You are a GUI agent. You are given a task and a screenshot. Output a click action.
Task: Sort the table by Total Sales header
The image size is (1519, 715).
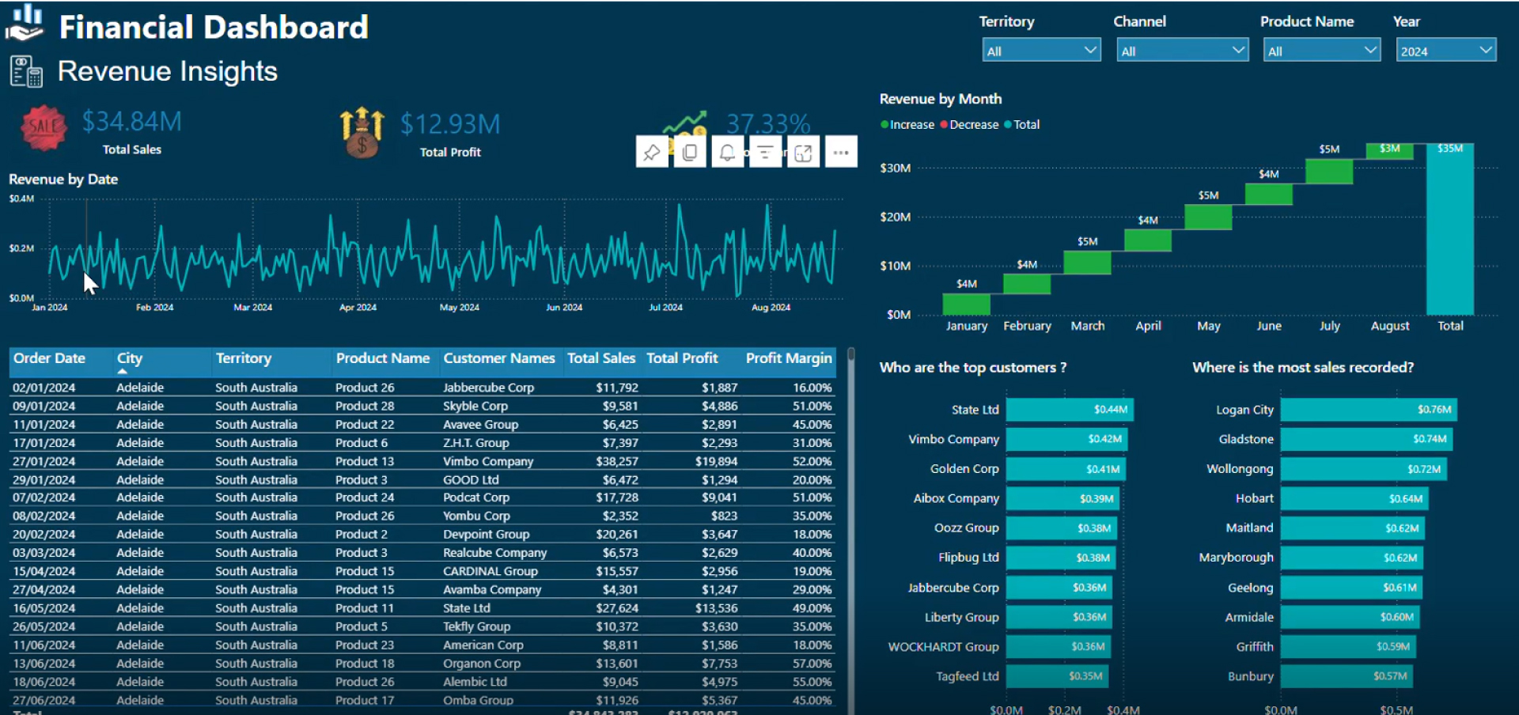coord(601,358)
